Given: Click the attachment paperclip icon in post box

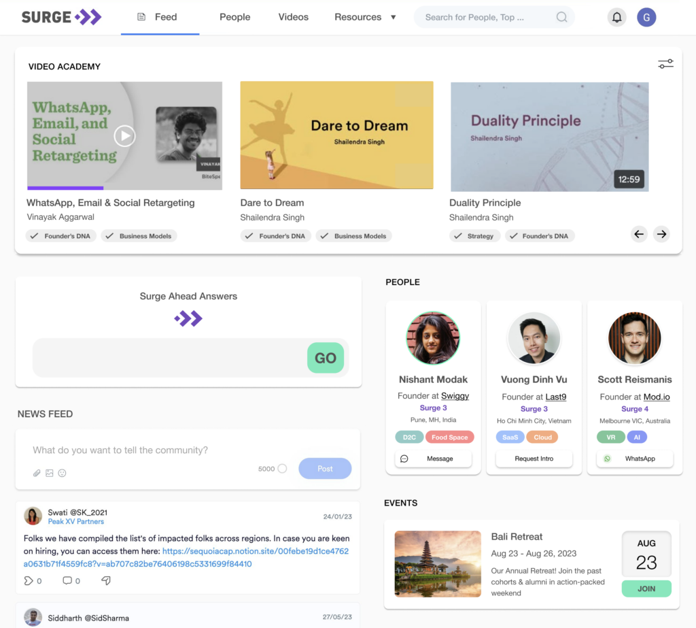Looking at the screenshot, I should coord(37,473).
